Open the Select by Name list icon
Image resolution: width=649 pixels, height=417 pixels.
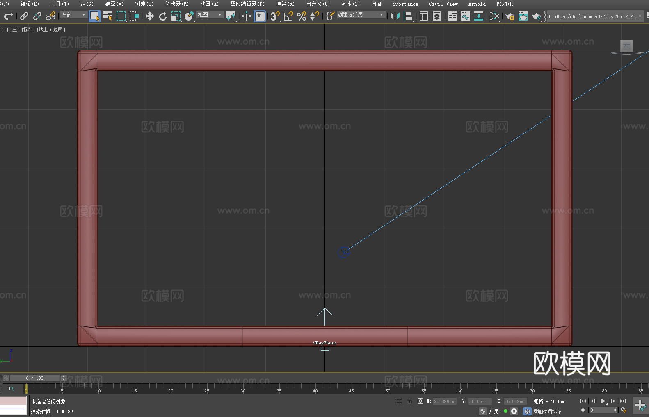coord(108,16)
